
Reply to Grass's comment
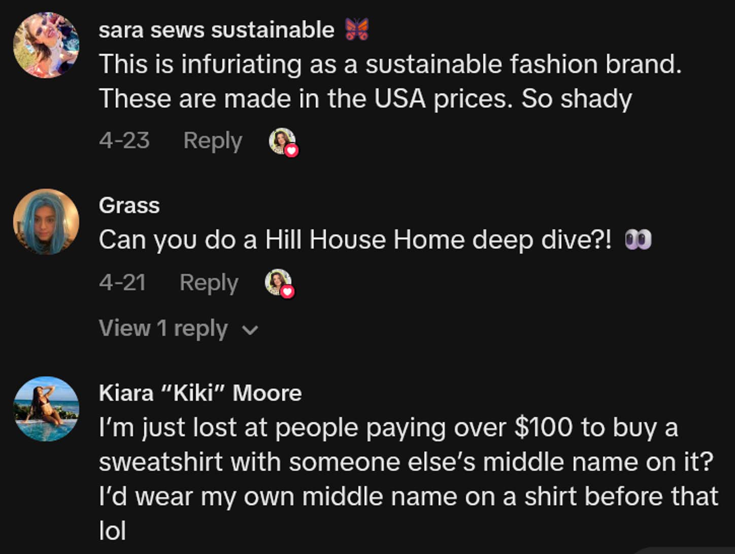pyautogui.click(x=209, y=283)
